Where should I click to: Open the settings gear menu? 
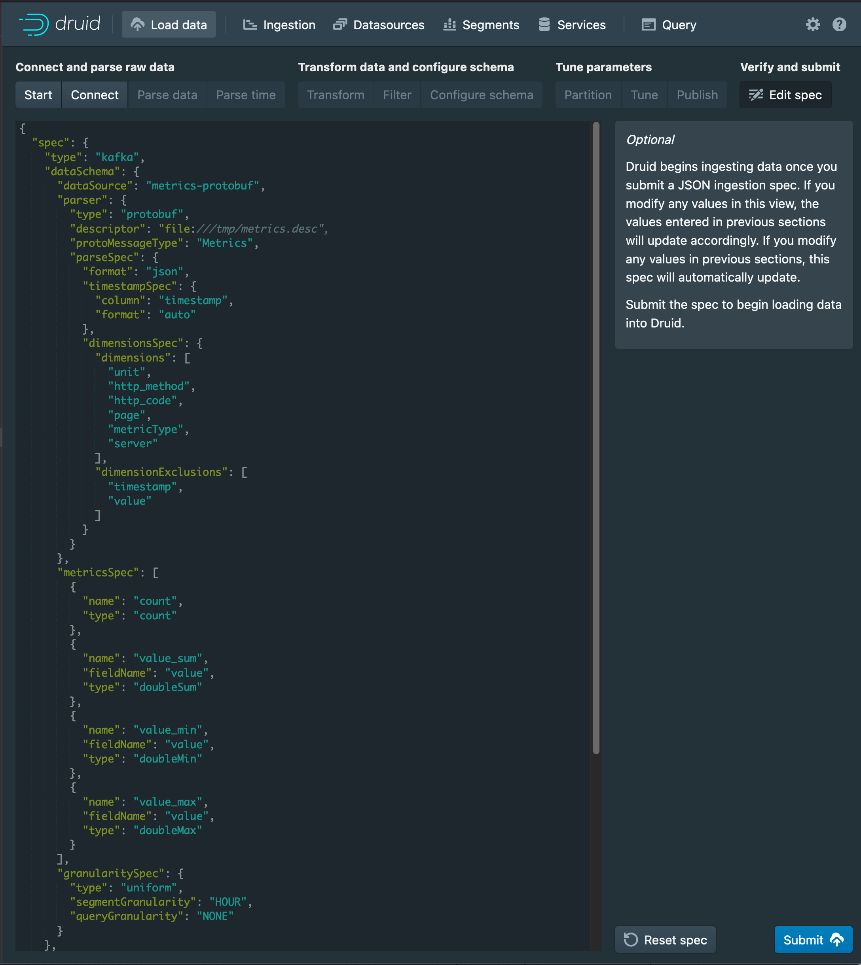coord(812,25)
